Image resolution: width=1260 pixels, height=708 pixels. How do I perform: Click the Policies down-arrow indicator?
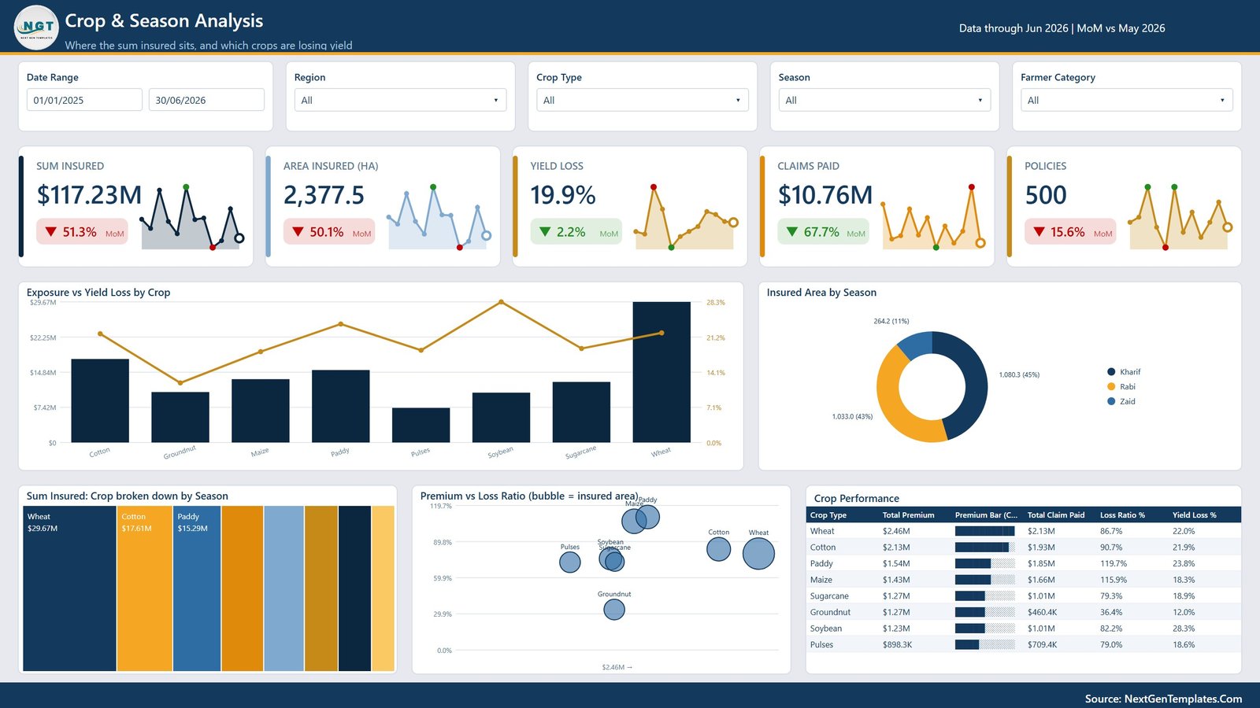coord(1039,232)
